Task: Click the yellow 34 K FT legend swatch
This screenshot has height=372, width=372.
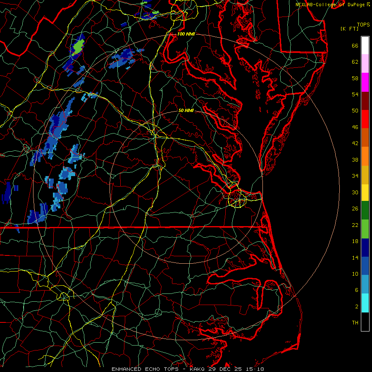Action: click(365, 193)
